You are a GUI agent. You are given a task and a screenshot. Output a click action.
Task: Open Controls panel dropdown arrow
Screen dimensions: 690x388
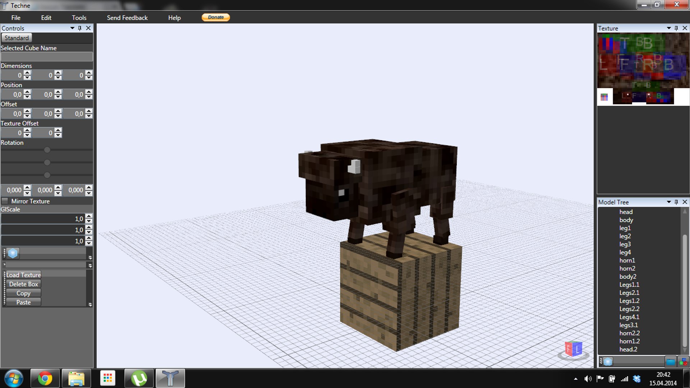tap(72, 28)
